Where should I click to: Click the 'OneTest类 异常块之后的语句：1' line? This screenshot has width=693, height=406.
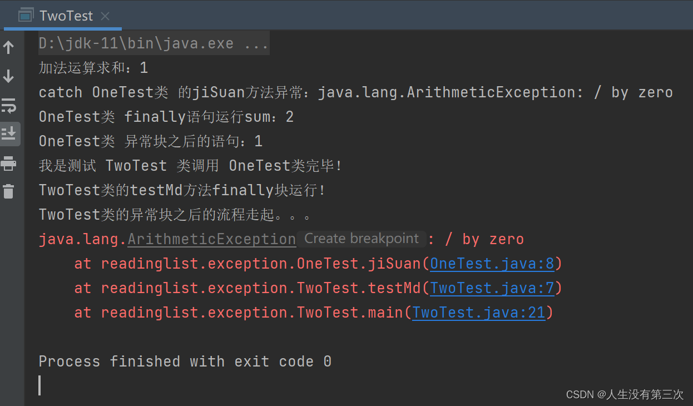tap(151, 141)
